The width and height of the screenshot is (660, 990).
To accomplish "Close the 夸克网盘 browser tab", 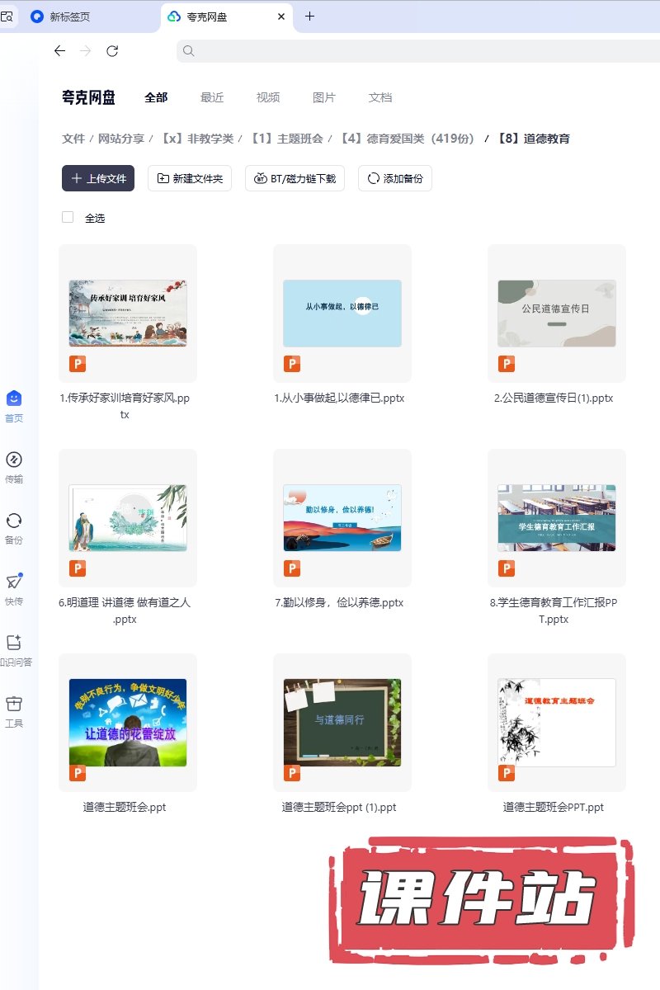I will point(281,16).
